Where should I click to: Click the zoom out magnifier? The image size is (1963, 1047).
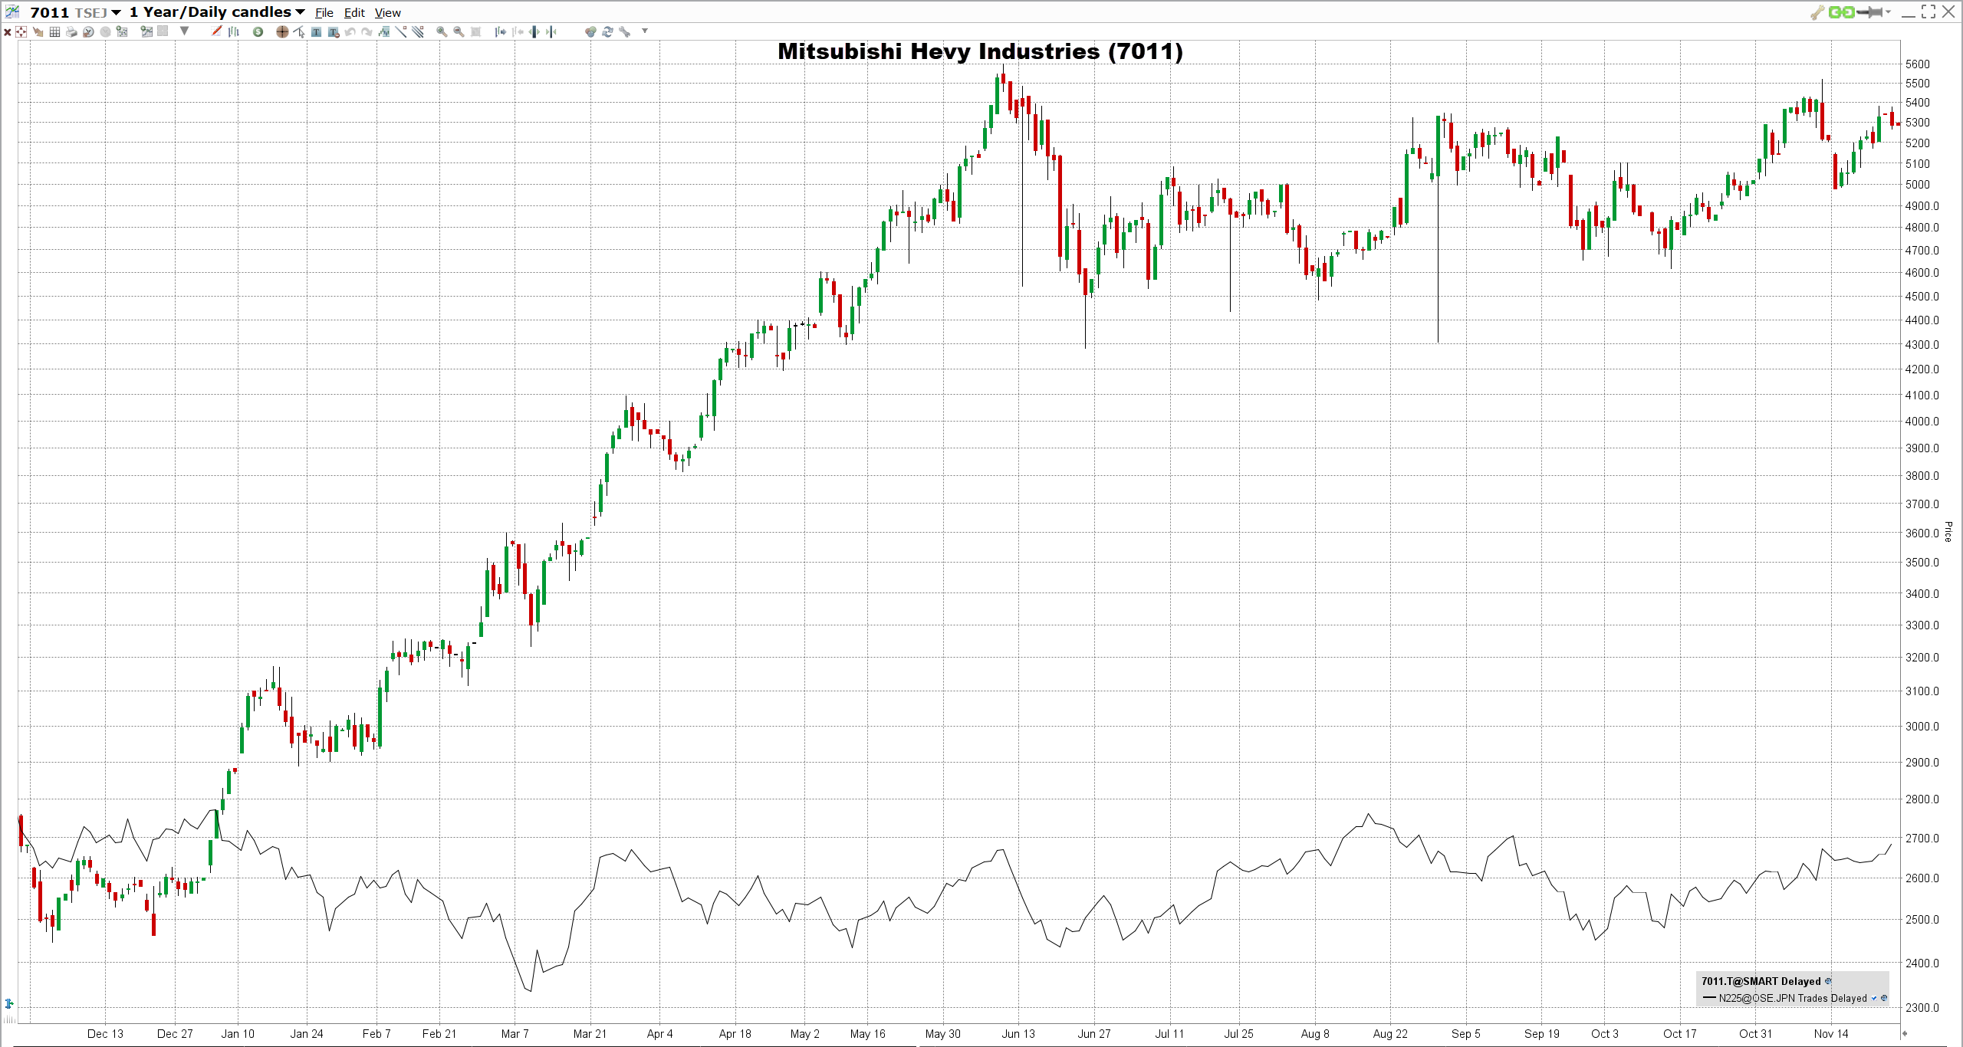pyautogui.click(x=459, y=31)
